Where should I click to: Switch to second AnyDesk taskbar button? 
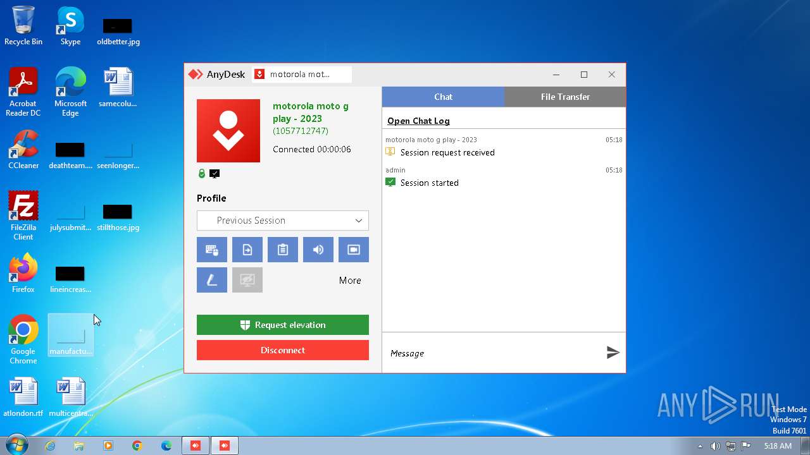coord(225,446)
